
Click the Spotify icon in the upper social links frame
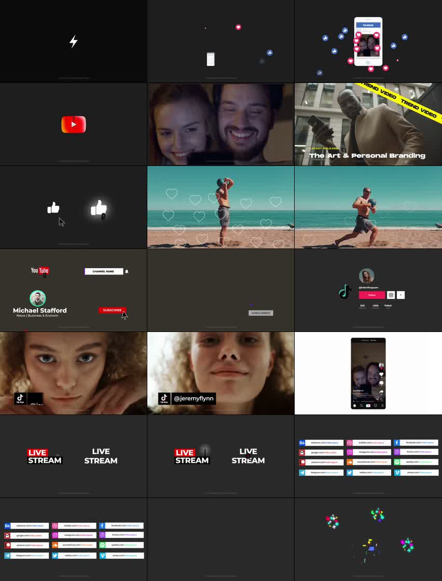pos(396,462)
